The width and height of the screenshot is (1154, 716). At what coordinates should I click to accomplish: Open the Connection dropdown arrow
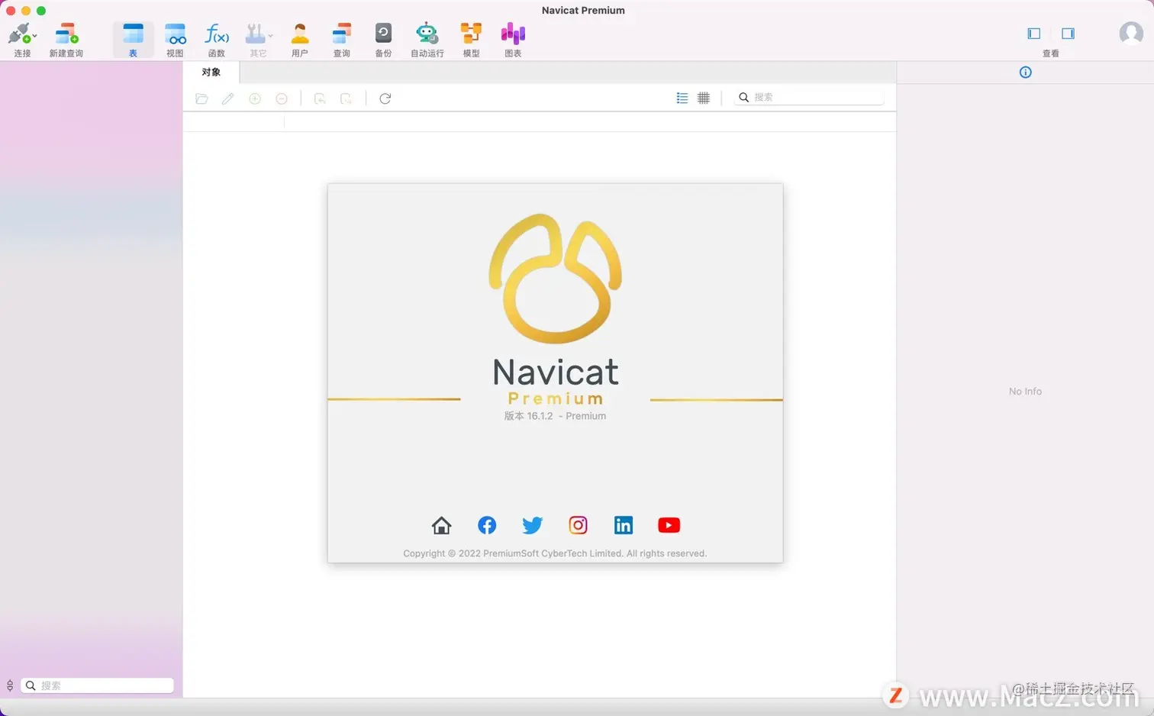point(35,36)
